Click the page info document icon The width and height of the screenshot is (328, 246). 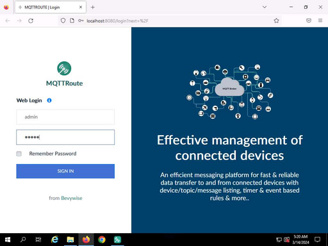click(72, 20)
